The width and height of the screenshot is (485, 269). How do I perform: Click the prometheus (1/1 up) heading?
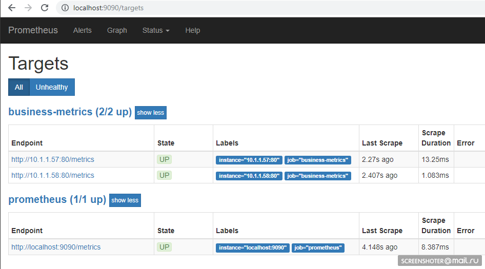[57, 199]
